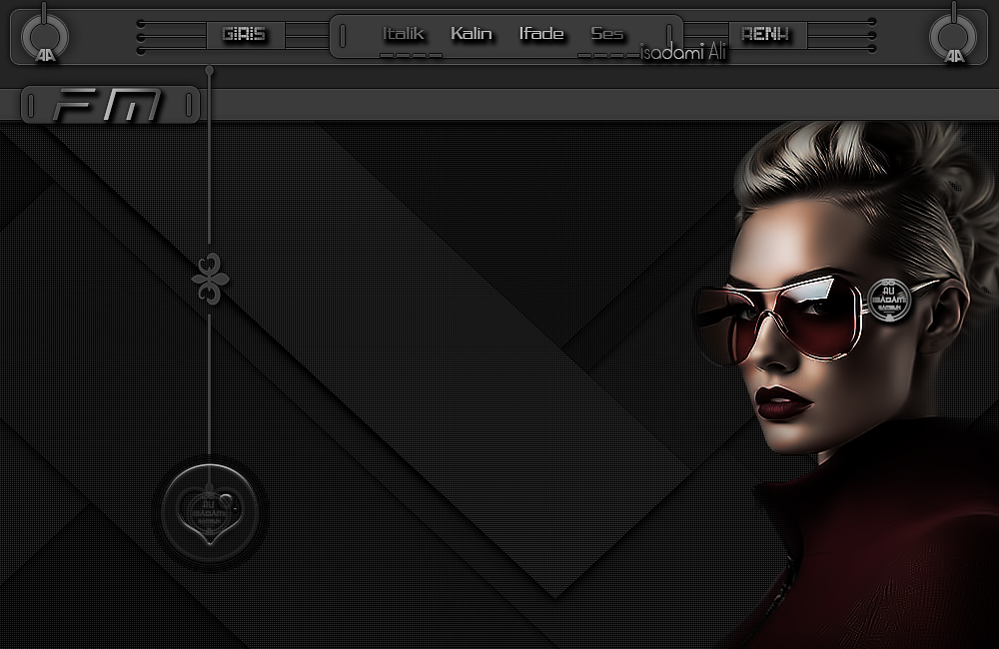Toggle Kalin bold text style
Screen dimensions: 999x649
point(471,33)
